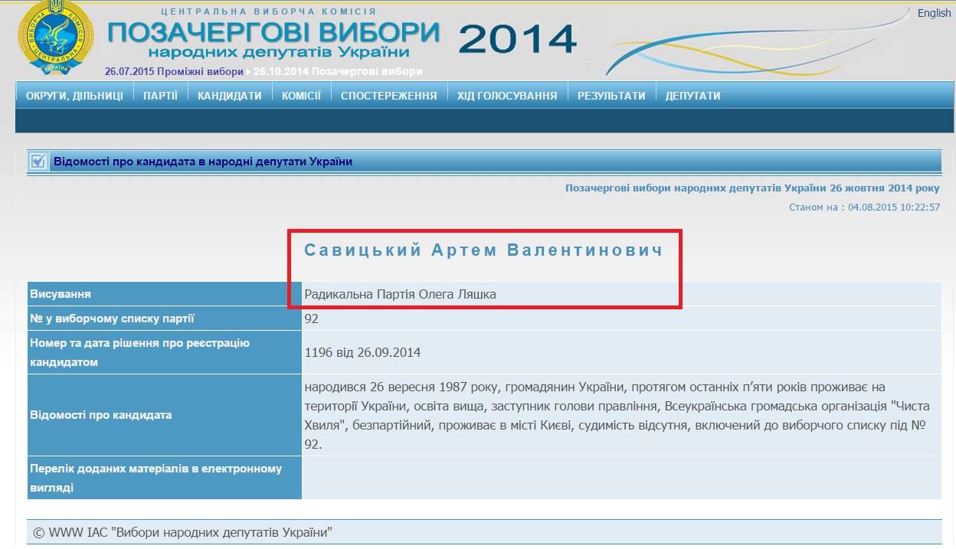956x549 pixels.
Task: Switch site language to English
Action: point(934,13)
